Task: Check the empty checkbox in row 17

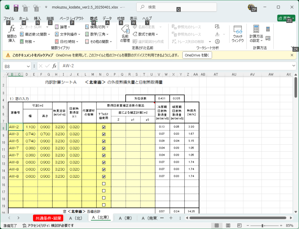Action: 104,191
